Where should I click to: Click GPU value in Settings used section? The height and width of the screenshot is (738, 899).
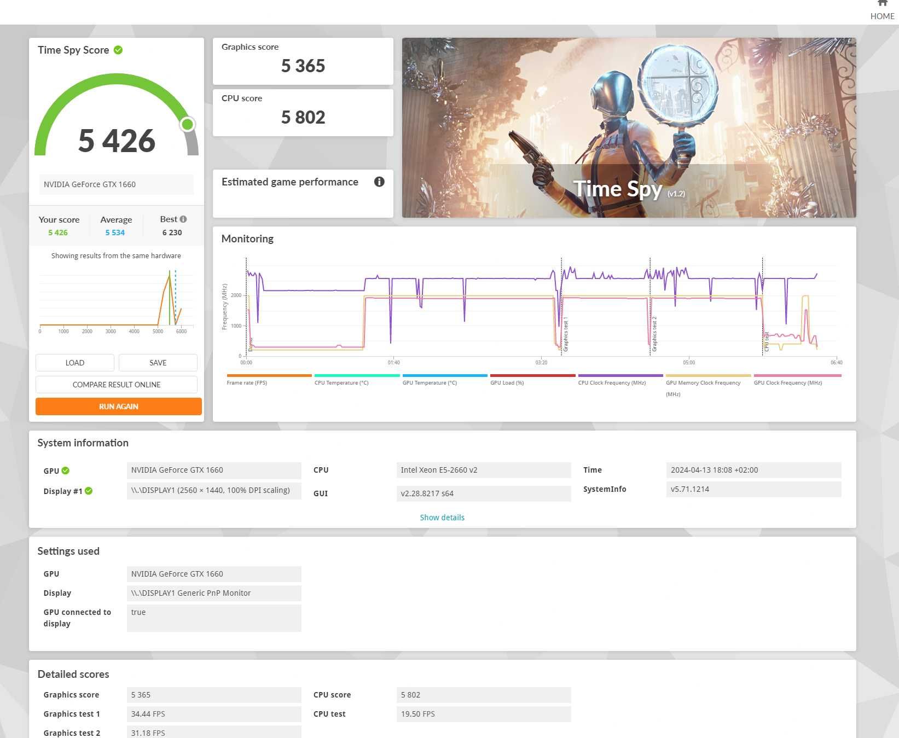(x=214, y=574)
